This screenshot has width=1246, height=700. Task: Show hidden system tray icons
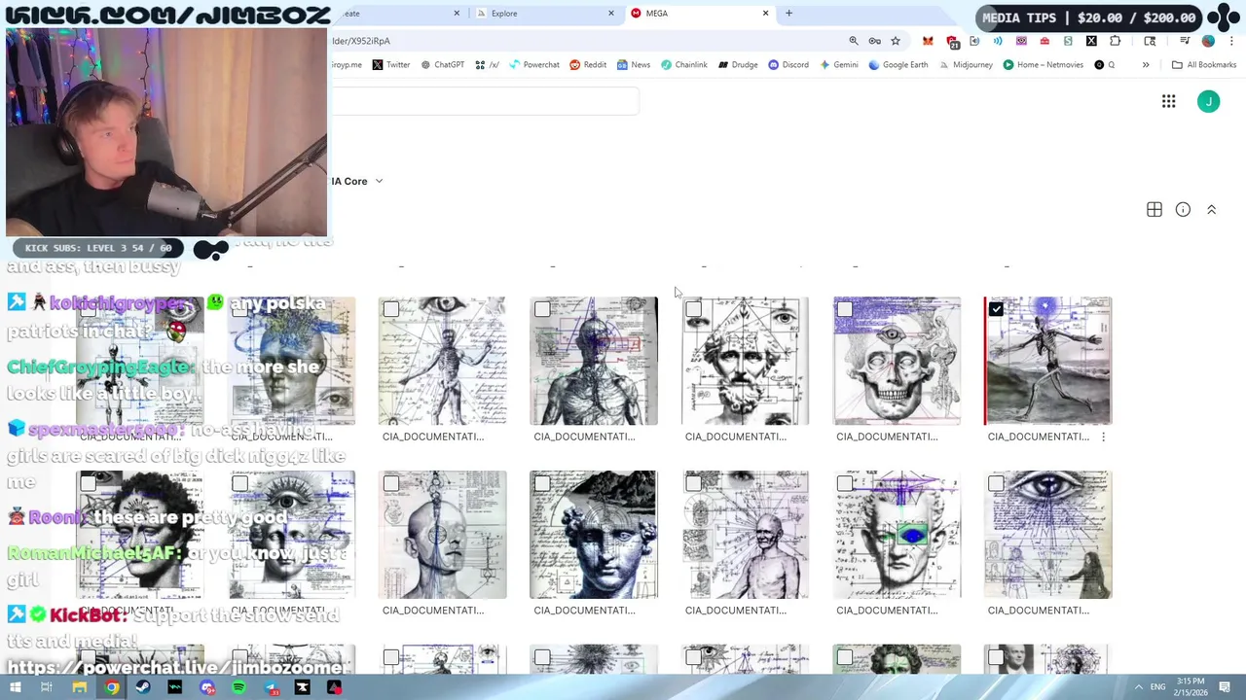click(x=1138, y=687)
